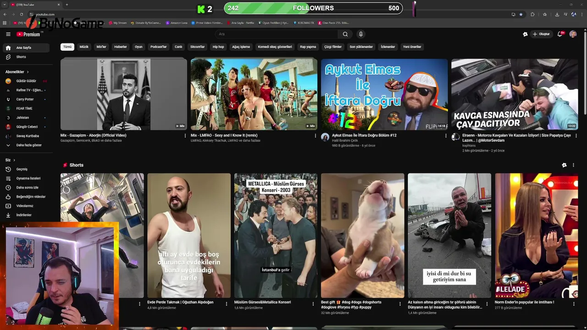Image resolution: width=587 pixels, height=330 pixels.
Task: Reload the page in Chrome
Action: pos(21,14)
